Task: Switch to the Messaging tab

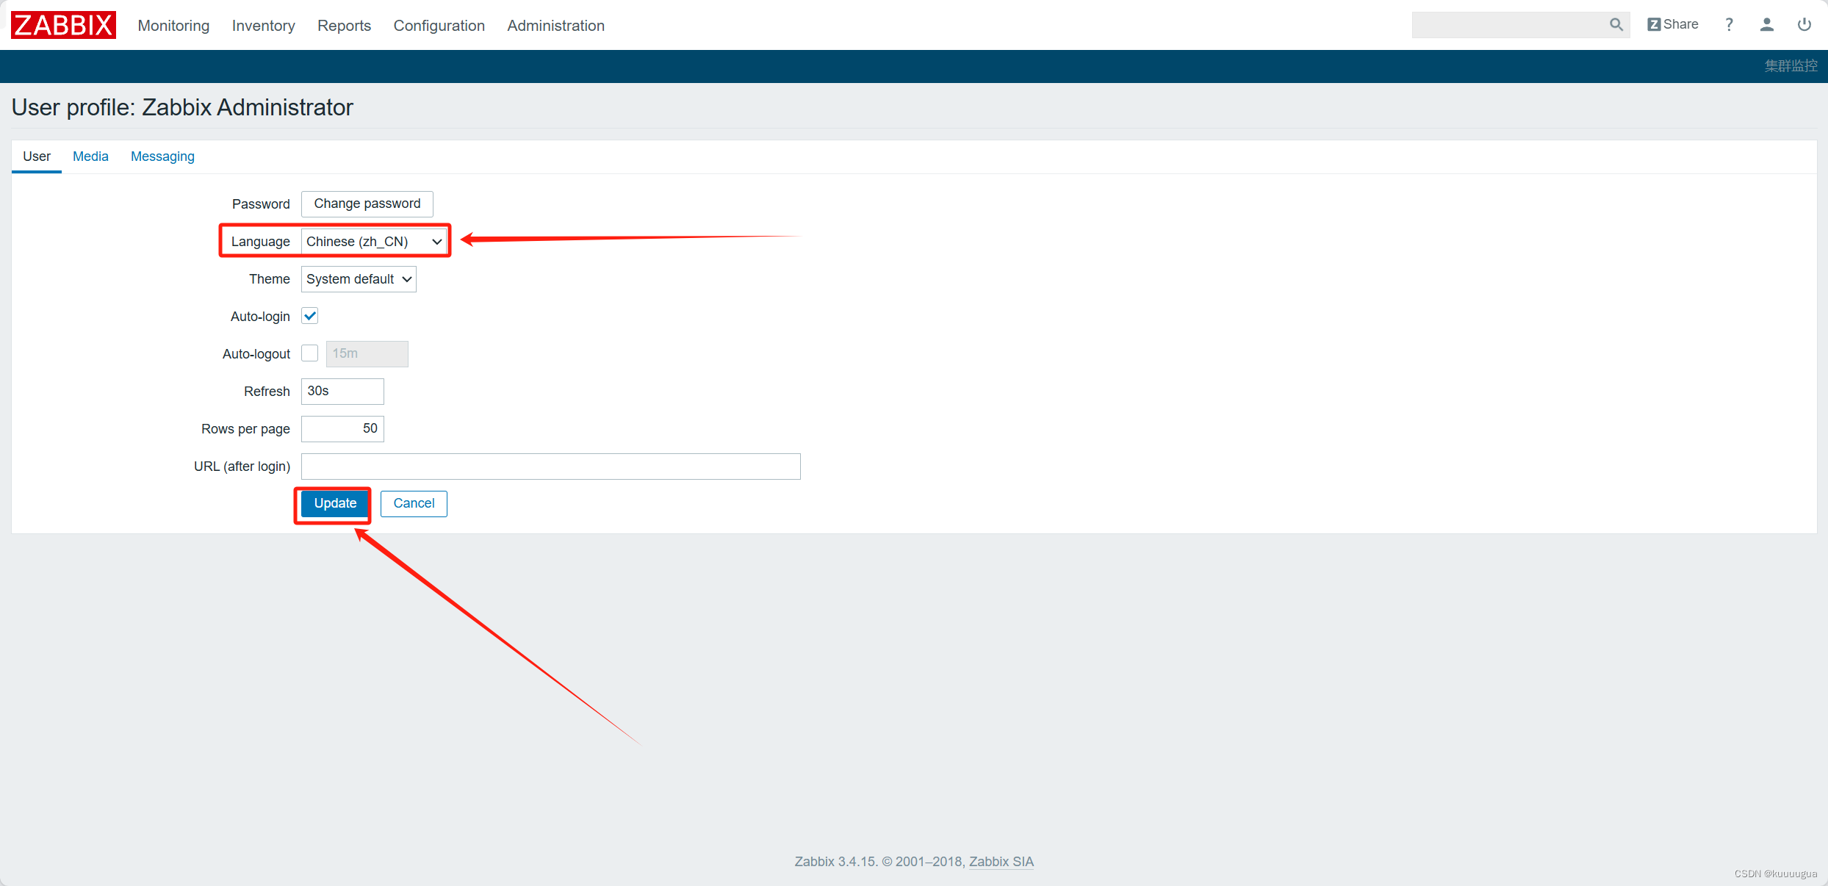Action: tap(163, 155)
